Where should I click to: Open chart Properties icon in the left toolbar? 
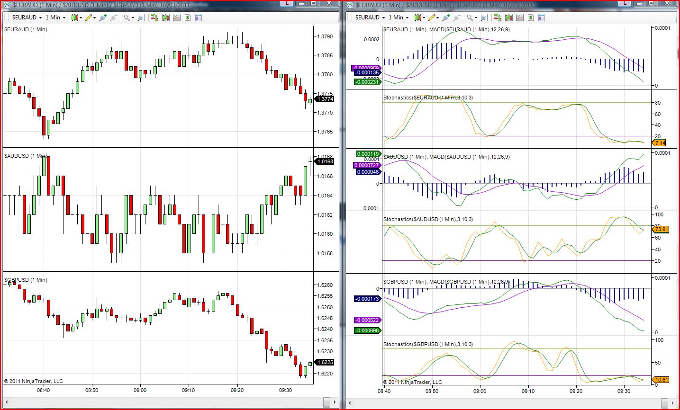pyautogui.click(x=199, y=18)
